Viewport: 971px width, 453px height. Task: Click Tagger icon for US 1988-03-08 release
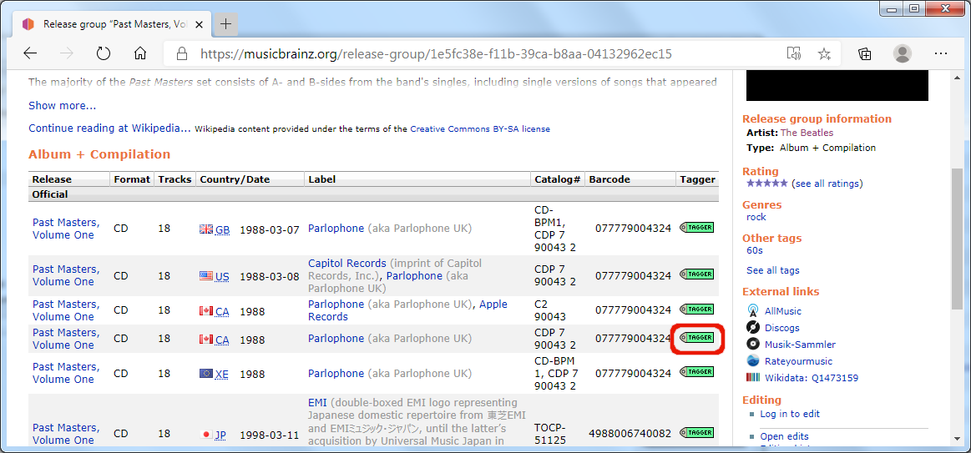click(696, 274)
